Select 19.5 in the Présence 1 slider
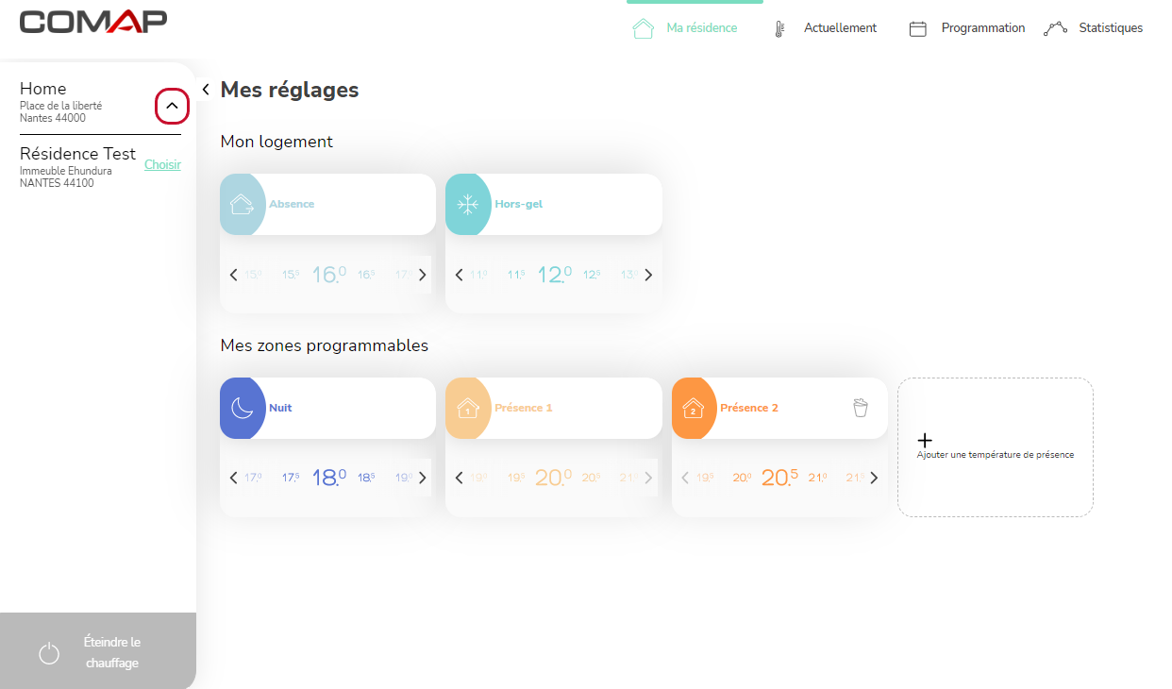 (516, 478)
